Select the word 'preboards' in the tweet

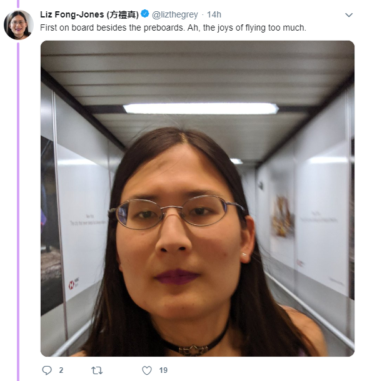pos(163,27)
